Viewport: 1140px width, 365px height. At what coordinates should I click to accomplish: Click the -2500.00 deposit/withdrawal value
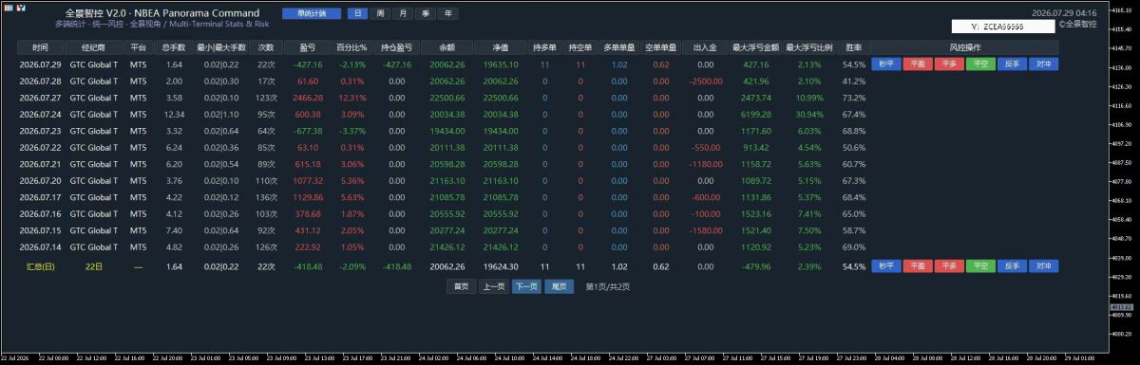(706, 82)
